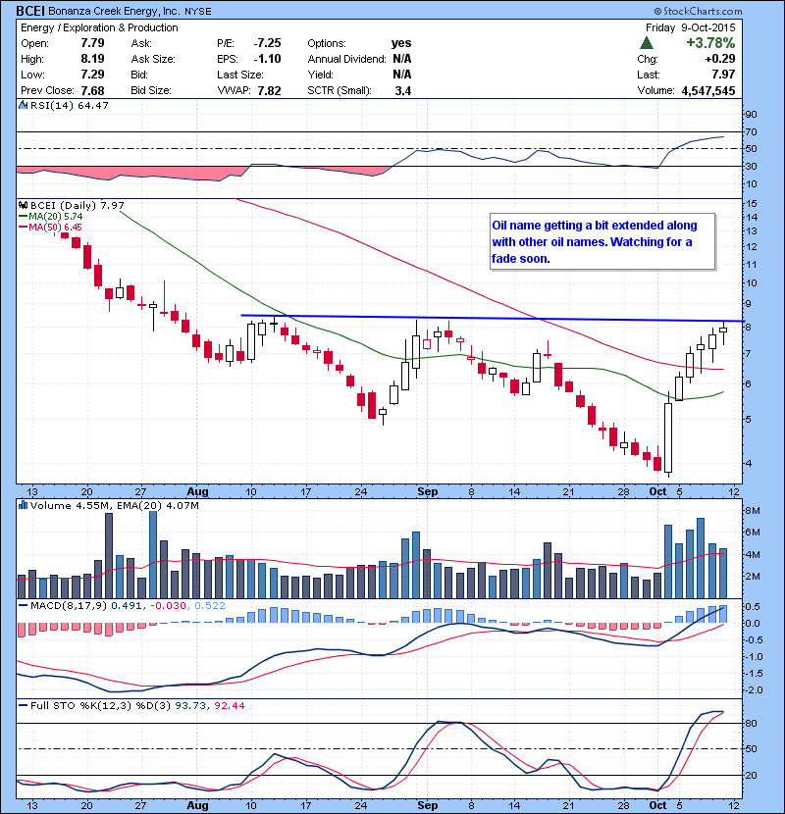Click the Volume value 4,547,545

[708, 90]
